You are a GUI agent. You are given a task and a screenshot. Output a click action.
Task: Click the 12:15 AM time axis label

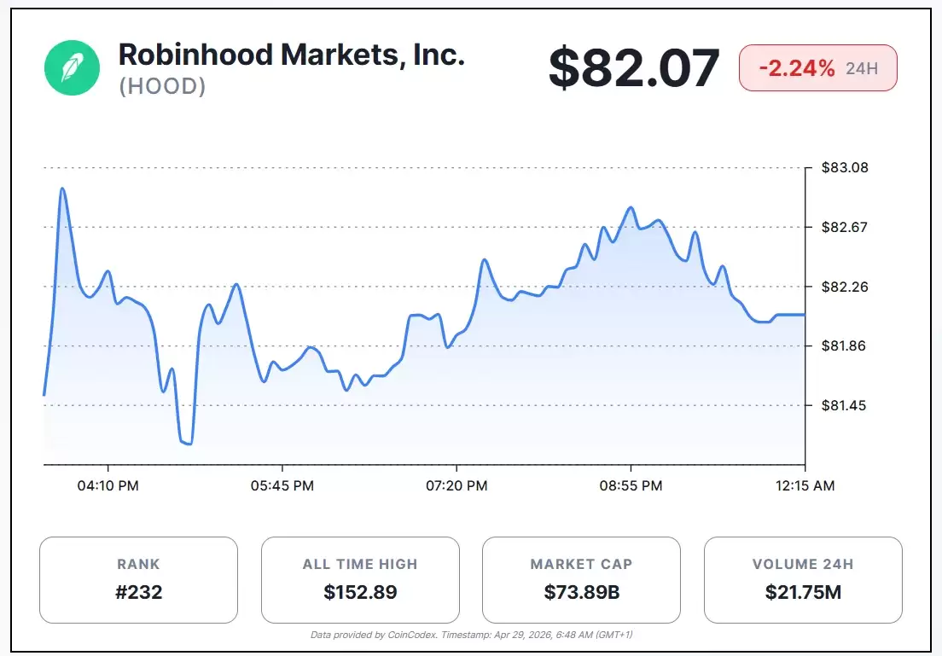803,485
